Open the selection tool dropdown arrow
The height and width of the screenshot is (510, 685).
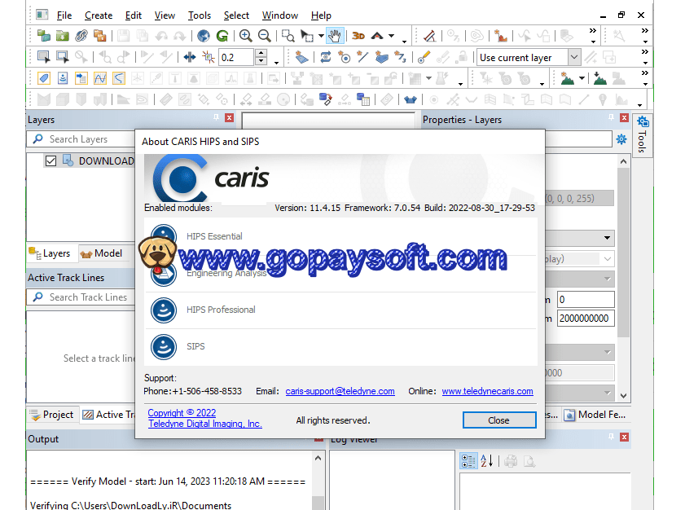321,36
